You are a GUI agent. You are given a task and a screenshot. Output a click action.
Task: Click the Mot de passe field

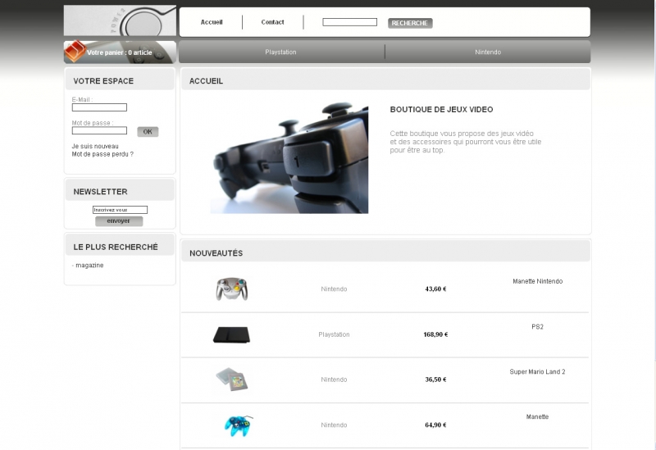[x=99, y=130]
